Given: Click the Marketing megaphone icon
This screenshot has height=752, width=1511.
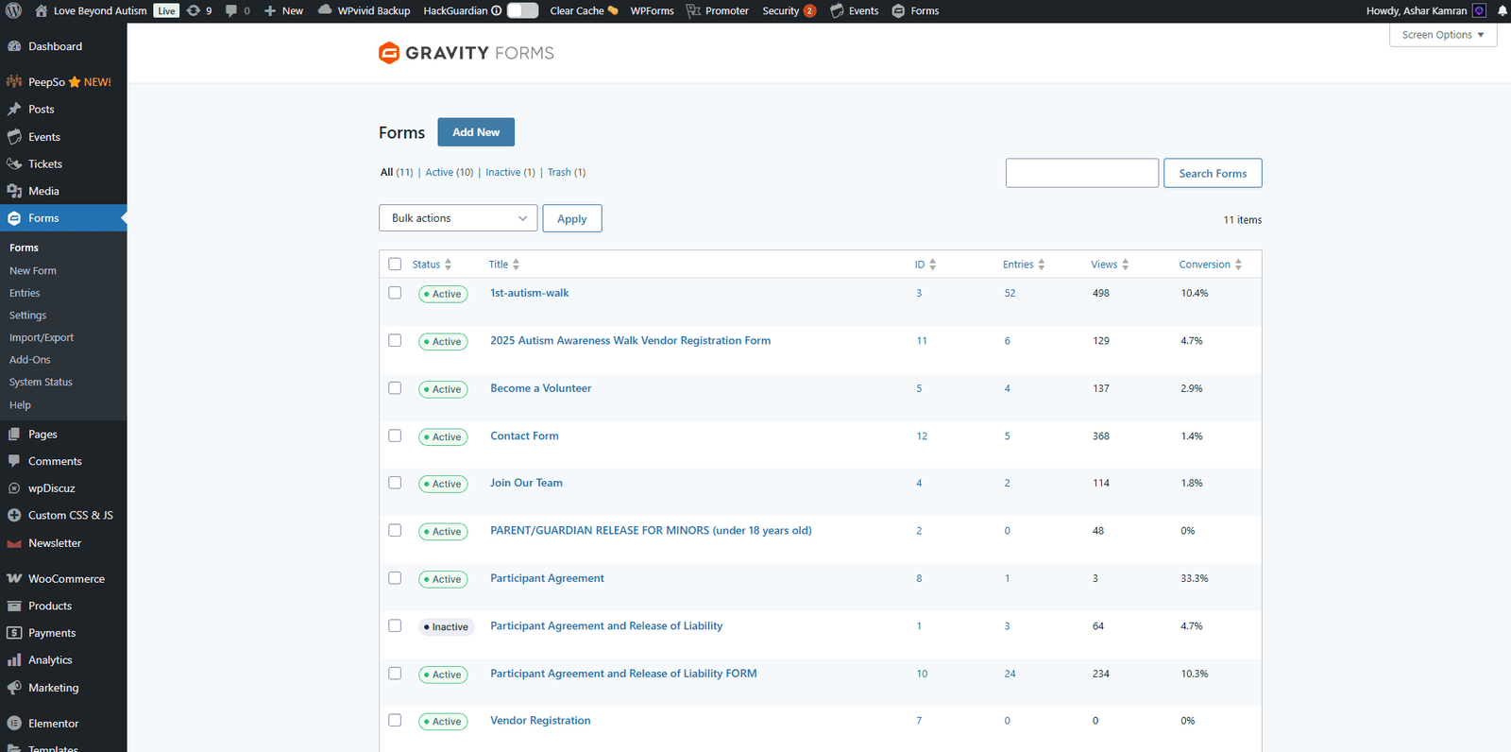Looking at the screenshot, I should coord(14,688).
